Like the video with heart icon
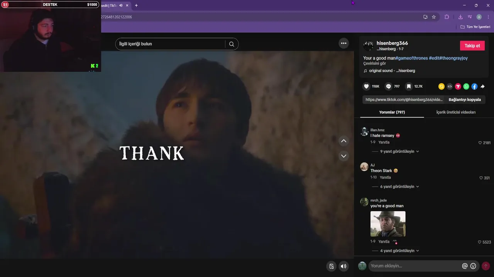This screenshot has width=494, height=277. coord(367,87)
